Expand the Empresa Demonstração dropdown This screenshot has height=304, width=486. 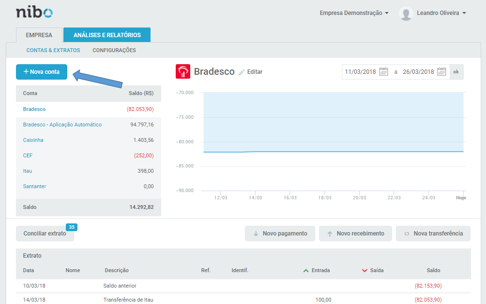point(354,13)
